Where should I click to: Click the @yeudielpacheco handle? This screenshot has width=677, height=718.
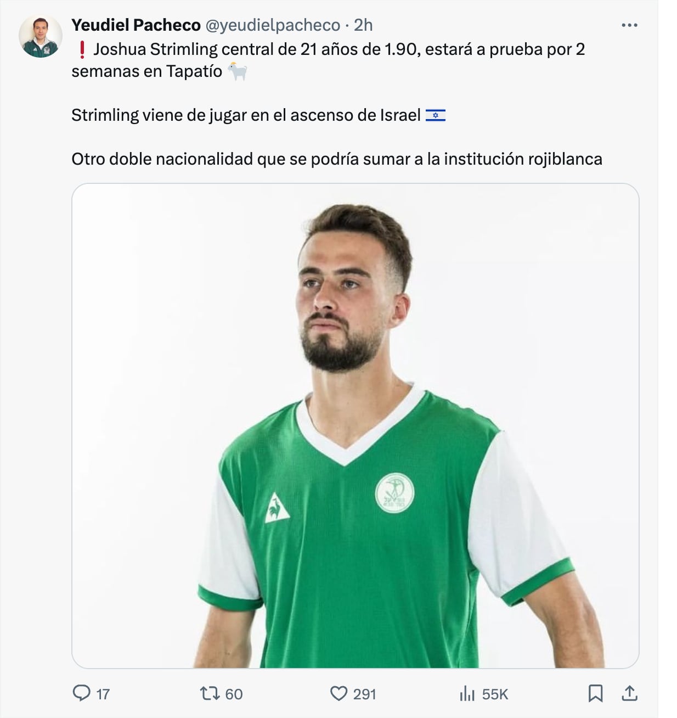point(273,25)
